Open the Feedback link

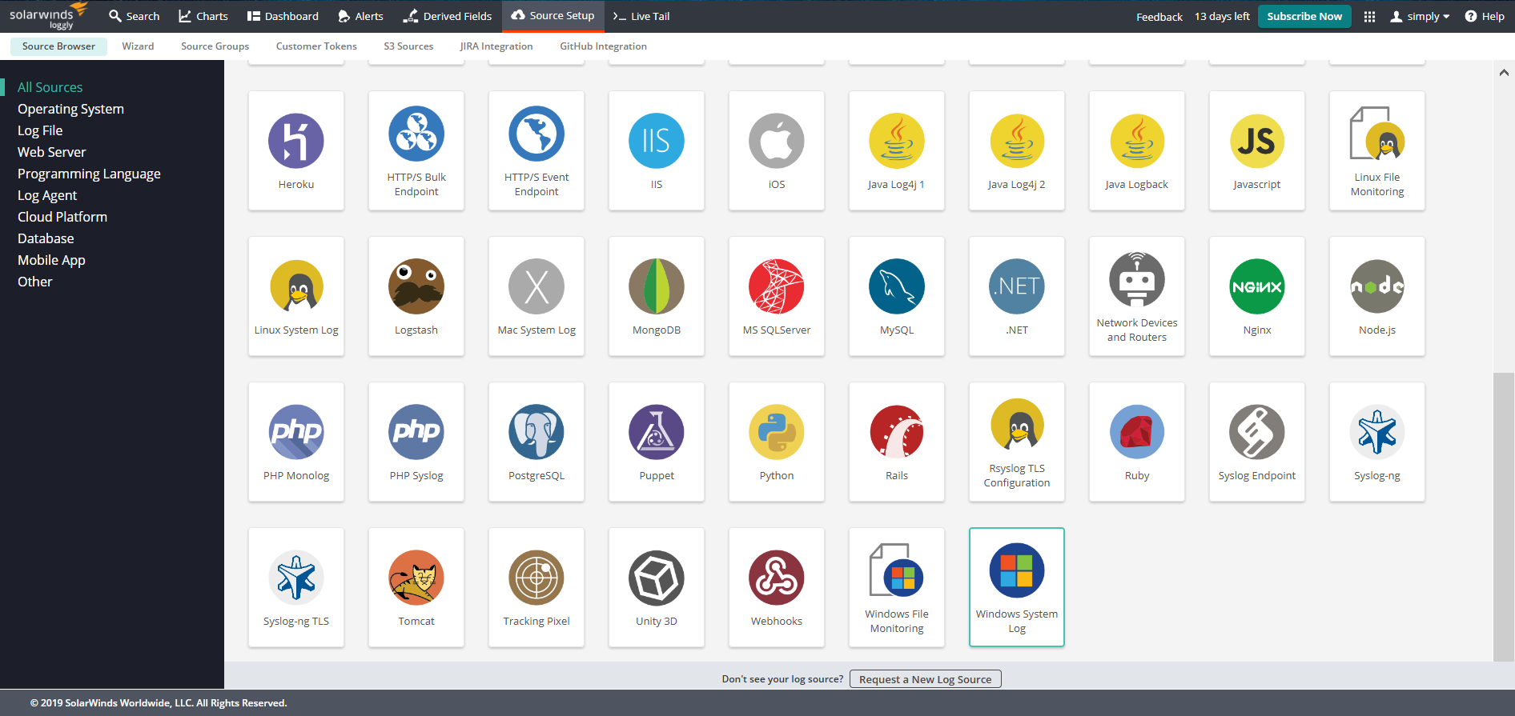pos(1159,17)
